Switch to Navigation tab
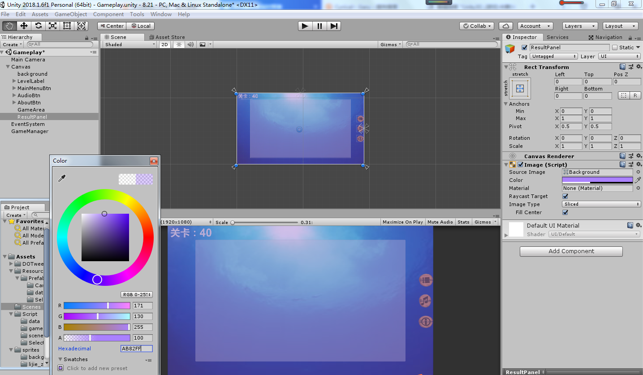The image size is (643, 375). (605, 37)
